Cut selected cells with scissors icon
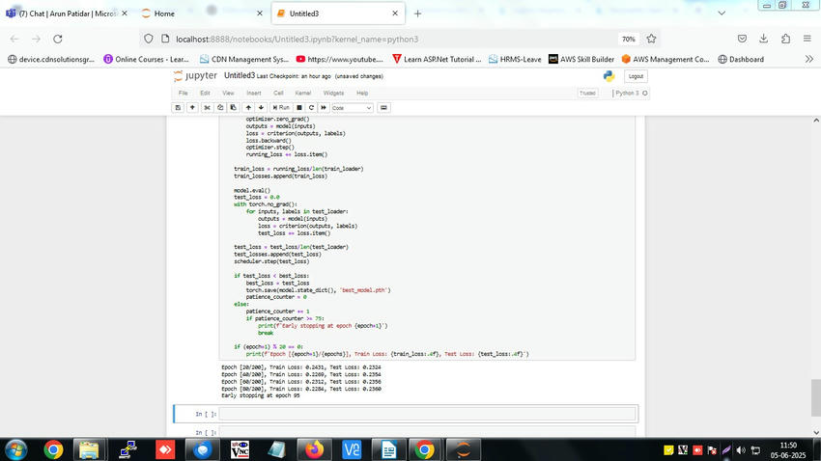The image size is (821, 461). click(x=207, y=108)
